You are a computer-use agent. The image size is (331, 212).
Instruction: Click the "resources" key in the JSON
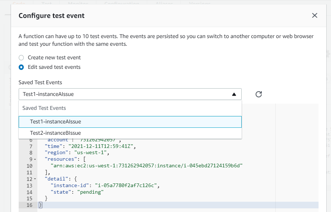[x=59, y=159]
